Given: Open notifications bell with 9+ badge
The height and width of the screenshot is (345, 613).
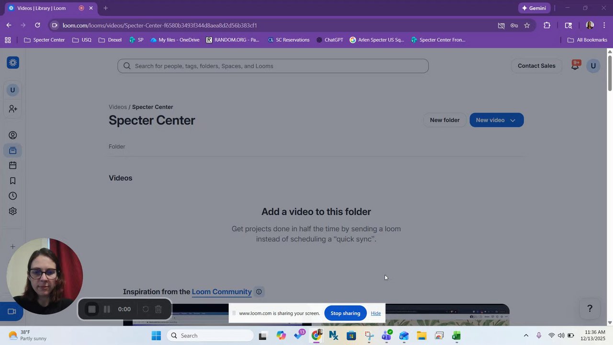Looking at the screenshot, I should 575,66.
